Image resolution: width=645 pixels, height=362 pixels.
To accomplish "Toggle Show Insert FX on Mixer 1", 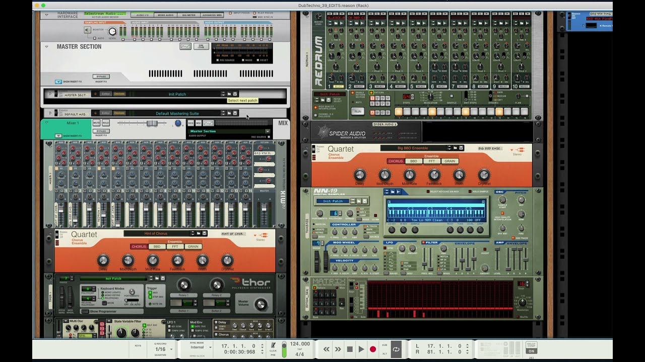I will point(58,136).
